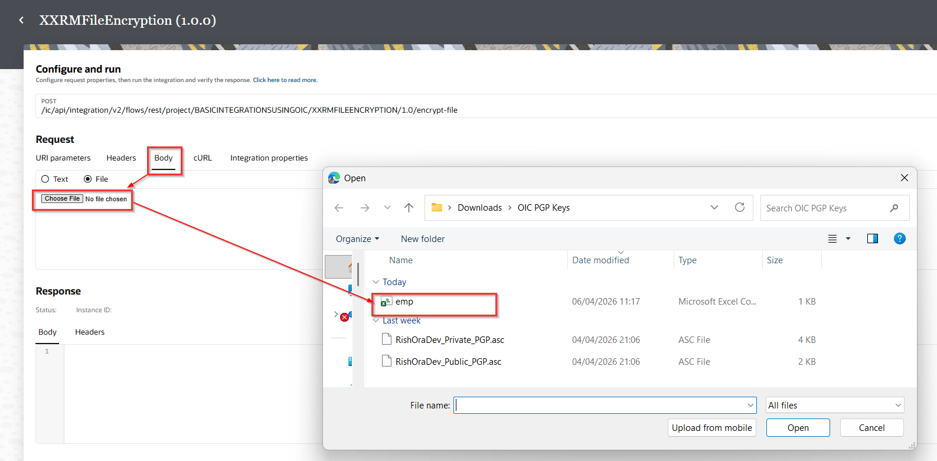Click the forward navigation arrow in dialog
Viewport: 937px width, 461px height.
[x=365, y=208]
